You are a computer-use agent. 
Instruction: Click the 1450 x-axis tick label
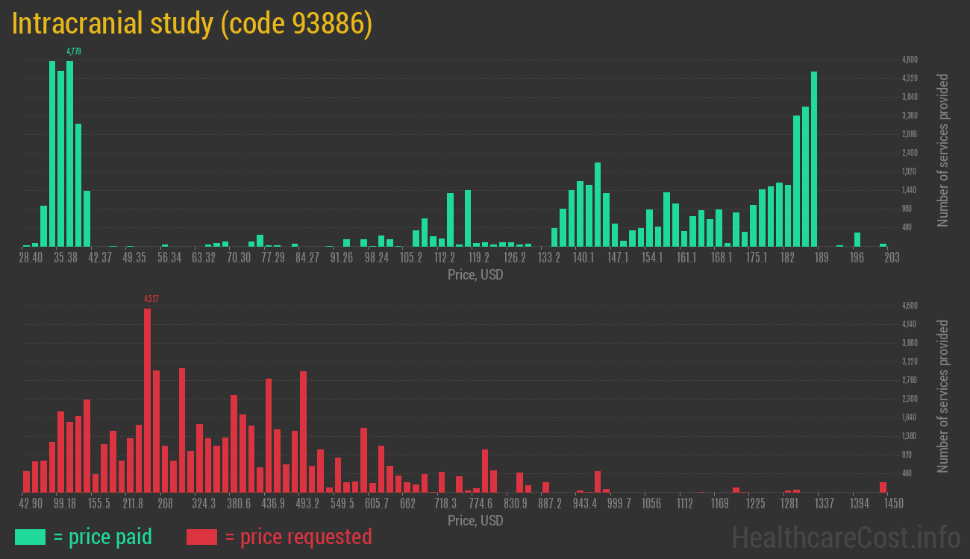pyautogui.click(x=894, y=504)
